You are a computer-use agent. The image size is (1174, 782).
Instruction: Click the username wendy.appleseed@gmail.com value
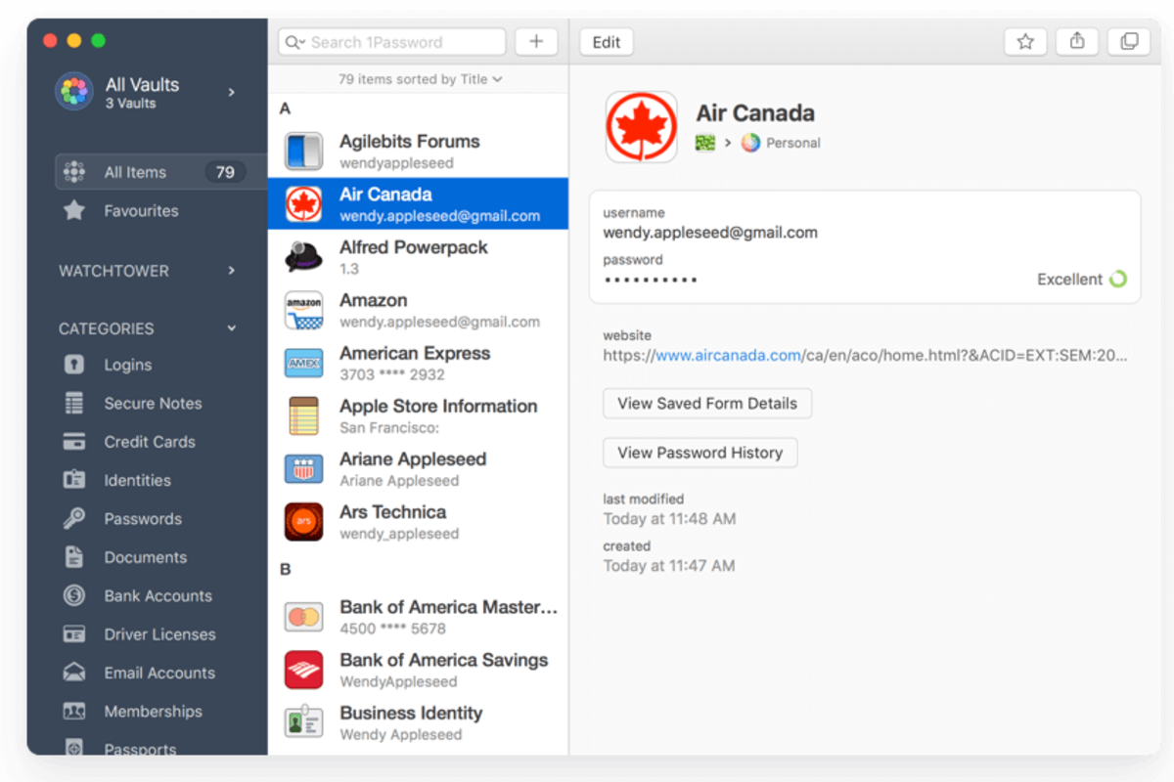tap(710, 233)
